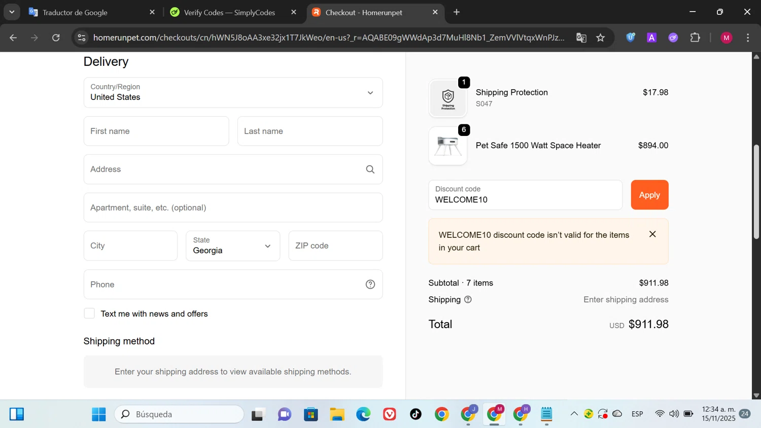
Task: Check Text me with news and offers
Action: (89, 313)
